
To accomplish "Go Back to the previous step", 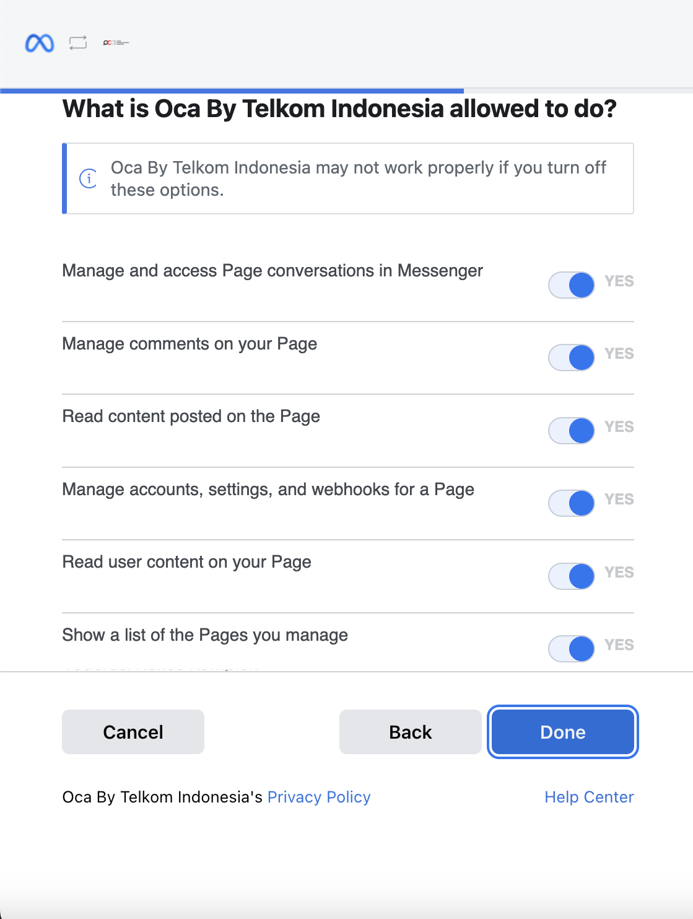I will [410, 732].
